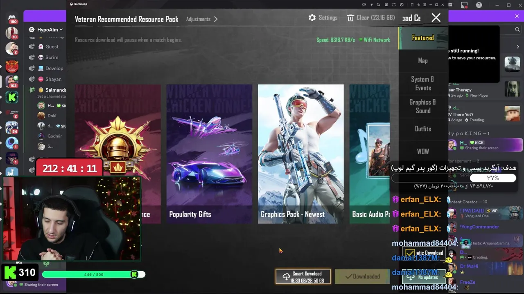This screenshot has width=524, height=294.
Task: Open System & Events tab
Action: click(x=423, y=83)
